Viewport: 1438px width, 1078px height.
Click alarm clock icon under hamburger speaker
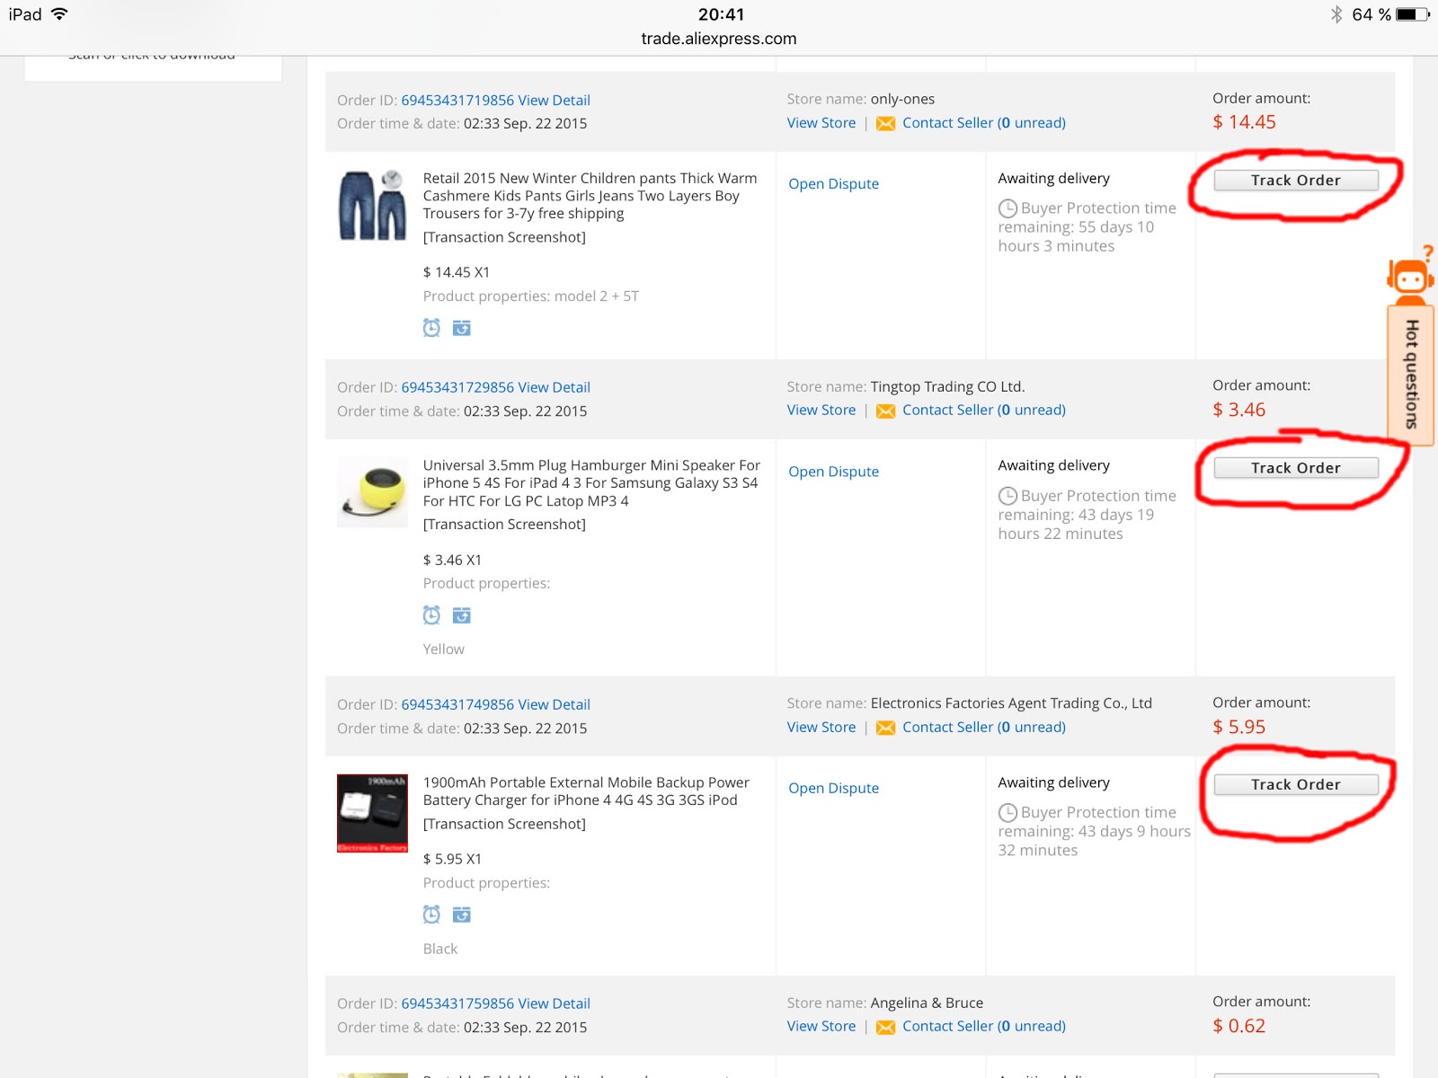tap(431, 615)
